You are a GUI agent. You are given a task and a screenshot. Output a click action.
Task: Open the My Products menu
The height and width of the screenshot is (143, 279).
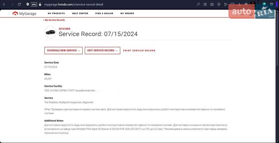(56, 14)
